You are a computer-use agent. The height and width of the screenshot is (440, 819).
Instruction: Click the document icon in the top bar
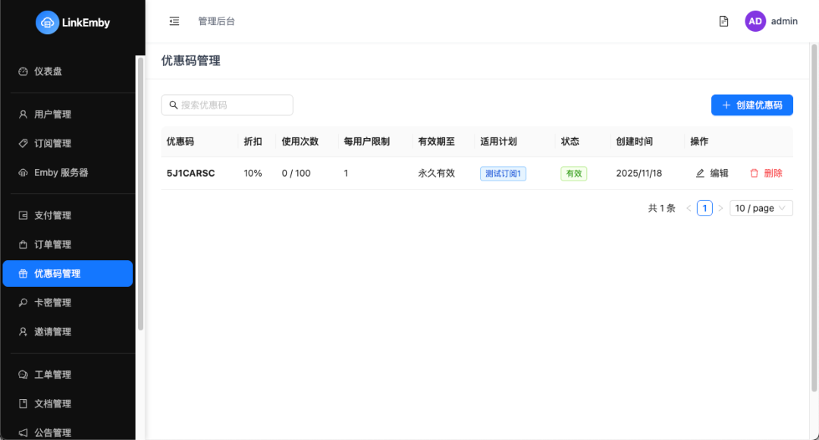(x=723, y=20)
